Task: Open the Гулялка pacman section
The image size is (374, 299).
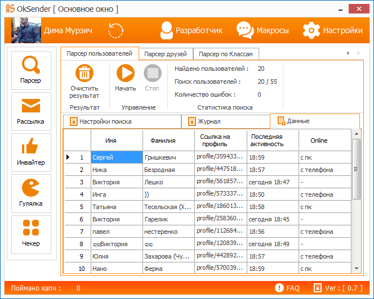Action: coord(31,193)
